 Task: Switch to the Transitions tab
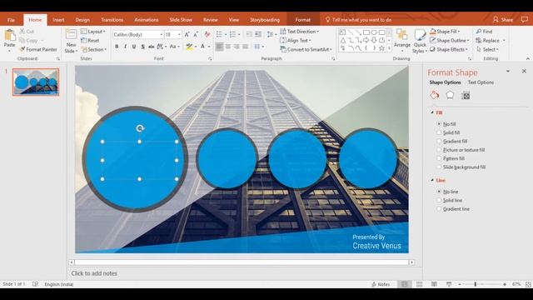(112, 20)
